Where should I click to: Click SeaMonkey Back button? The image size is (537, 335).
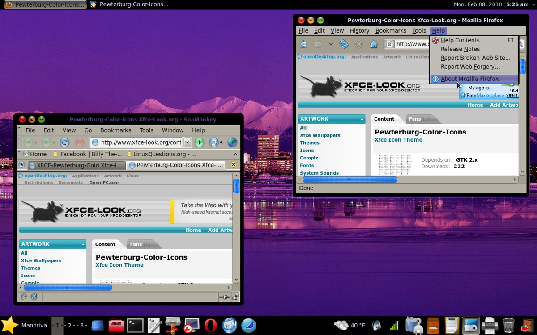tap(29, 142)
